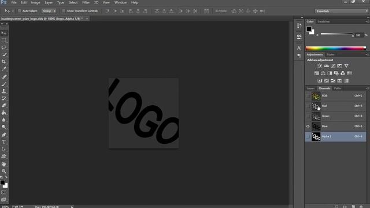The image size is (370, 208).
Task: Toggle visibility of the Green channel
Action: coord(308,116)
